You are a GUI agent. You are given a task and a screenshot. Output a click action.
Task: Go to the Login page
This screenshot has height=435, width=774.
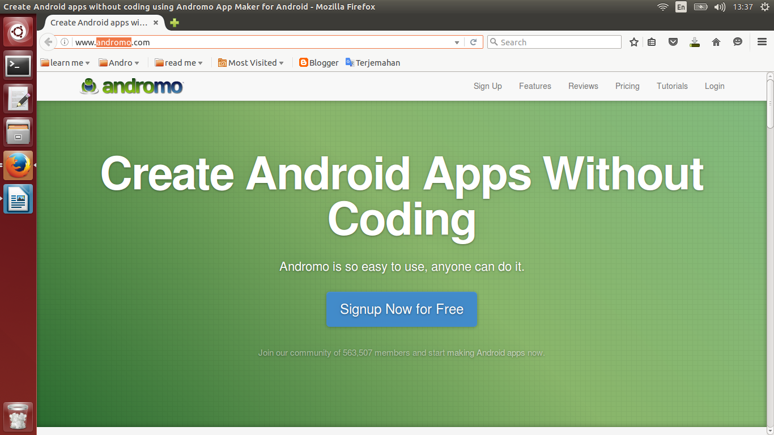(715, 86)
